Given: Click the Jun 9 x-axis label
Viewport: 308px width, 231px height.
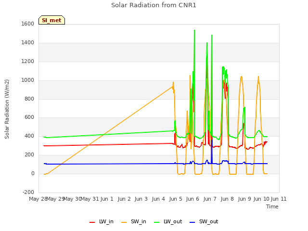Looking at the screenshot, I should (244, 199).
